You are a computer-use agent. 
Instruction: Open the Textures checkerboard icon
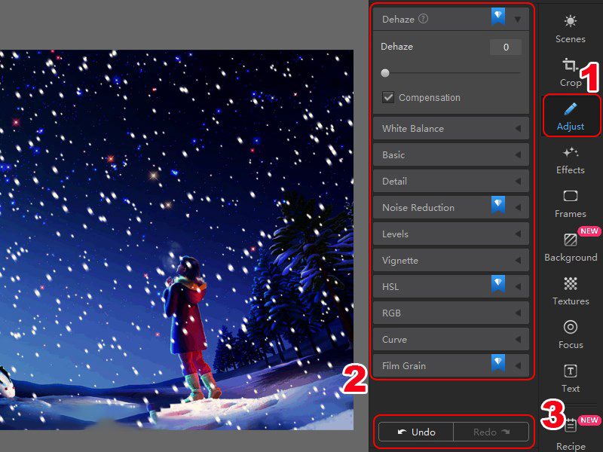[571, 284]
